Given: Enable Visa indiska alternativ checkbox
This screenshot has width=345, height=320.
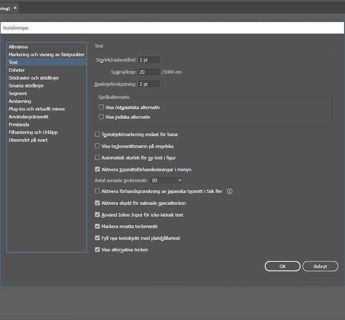Looking at the screenshot, I should click(x=101, y=117).
